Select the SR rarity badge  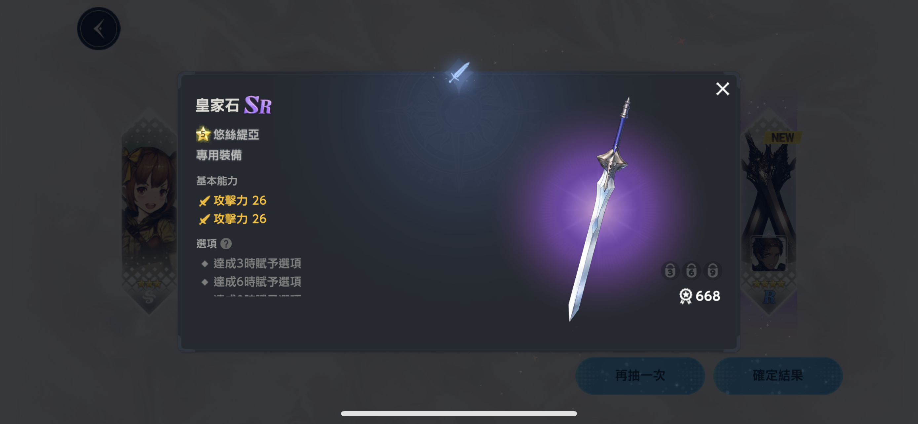pyautogui.click(x=258, y=105)
